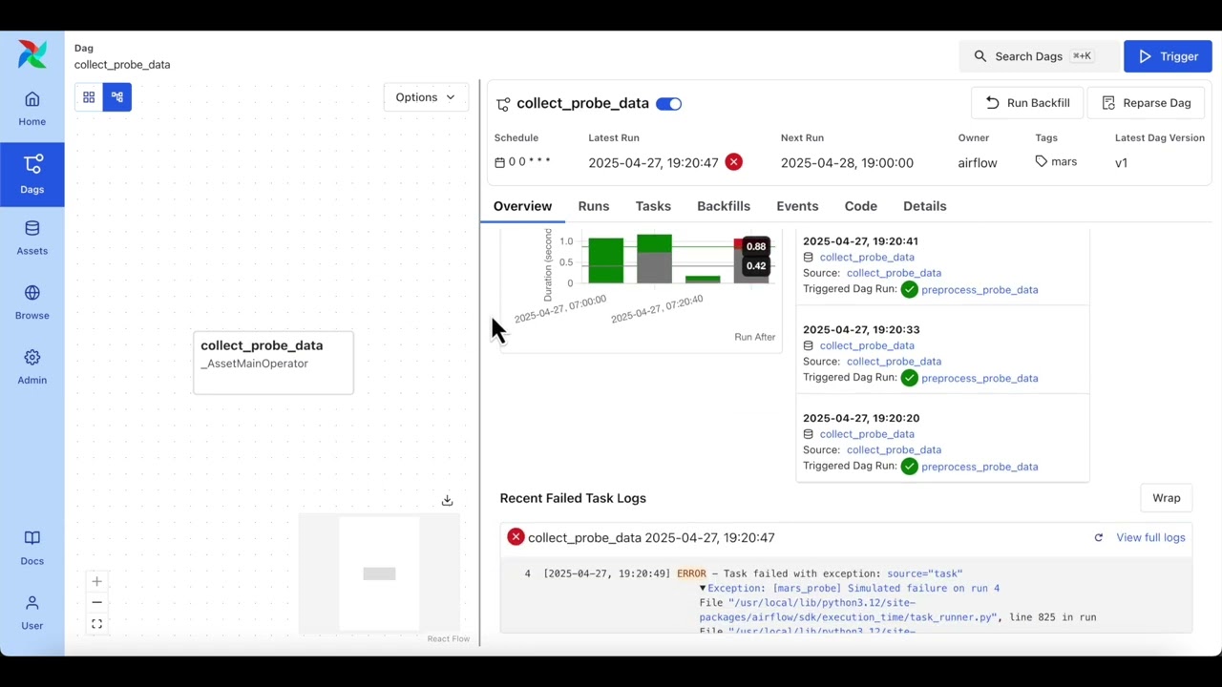Switch to the Code tab
Viewport: 1222px width, 687px height.
pyautogui.click(x=860, y=206)
